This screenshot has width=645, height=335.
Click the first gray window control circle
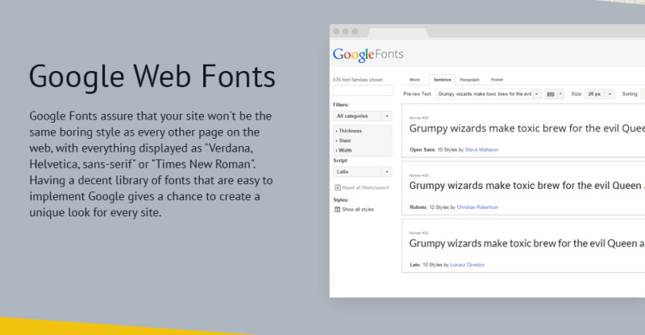coord(336,31)
